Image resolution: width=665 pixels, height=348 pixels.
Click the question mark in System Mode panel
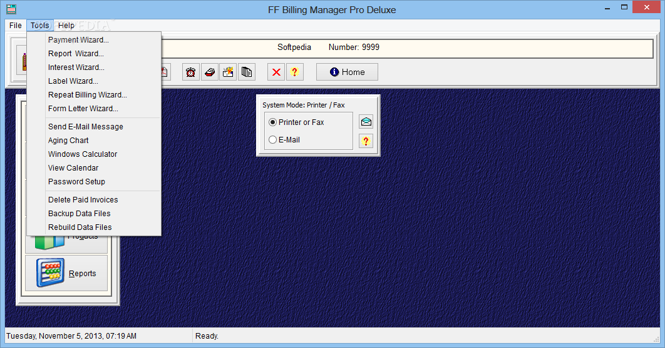(366, 141)
